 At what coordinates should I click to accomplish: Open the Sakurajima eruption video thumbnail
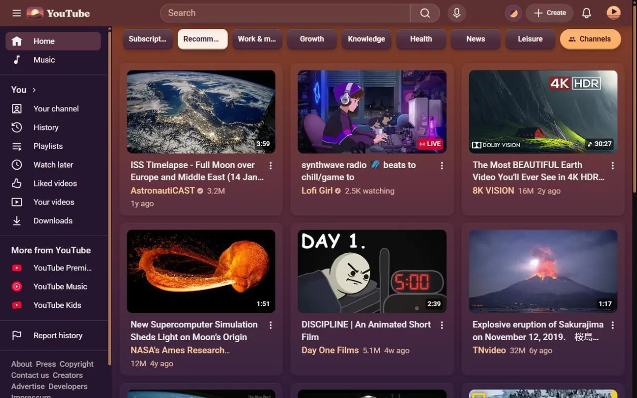tap(543, 271)
